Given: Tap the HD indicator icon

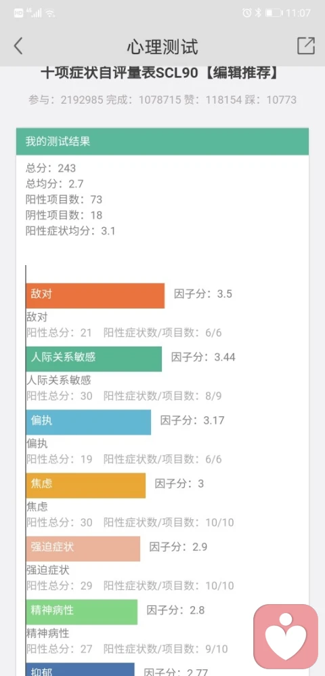Looking at the screenshot, I should pos(18,13).
